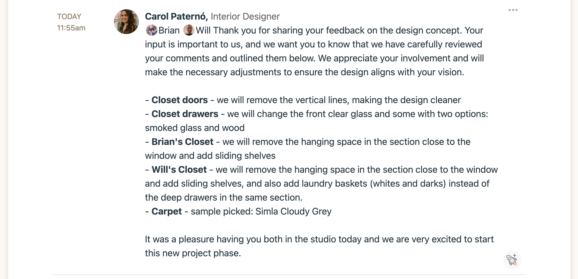Click the Simla Cloudy Grey sample text

coord(293,211)
